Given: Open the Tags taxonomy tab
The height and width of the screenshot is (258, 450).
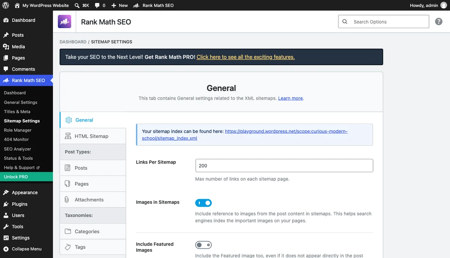Looking at the screenshot, I should (x=93, y=247).
